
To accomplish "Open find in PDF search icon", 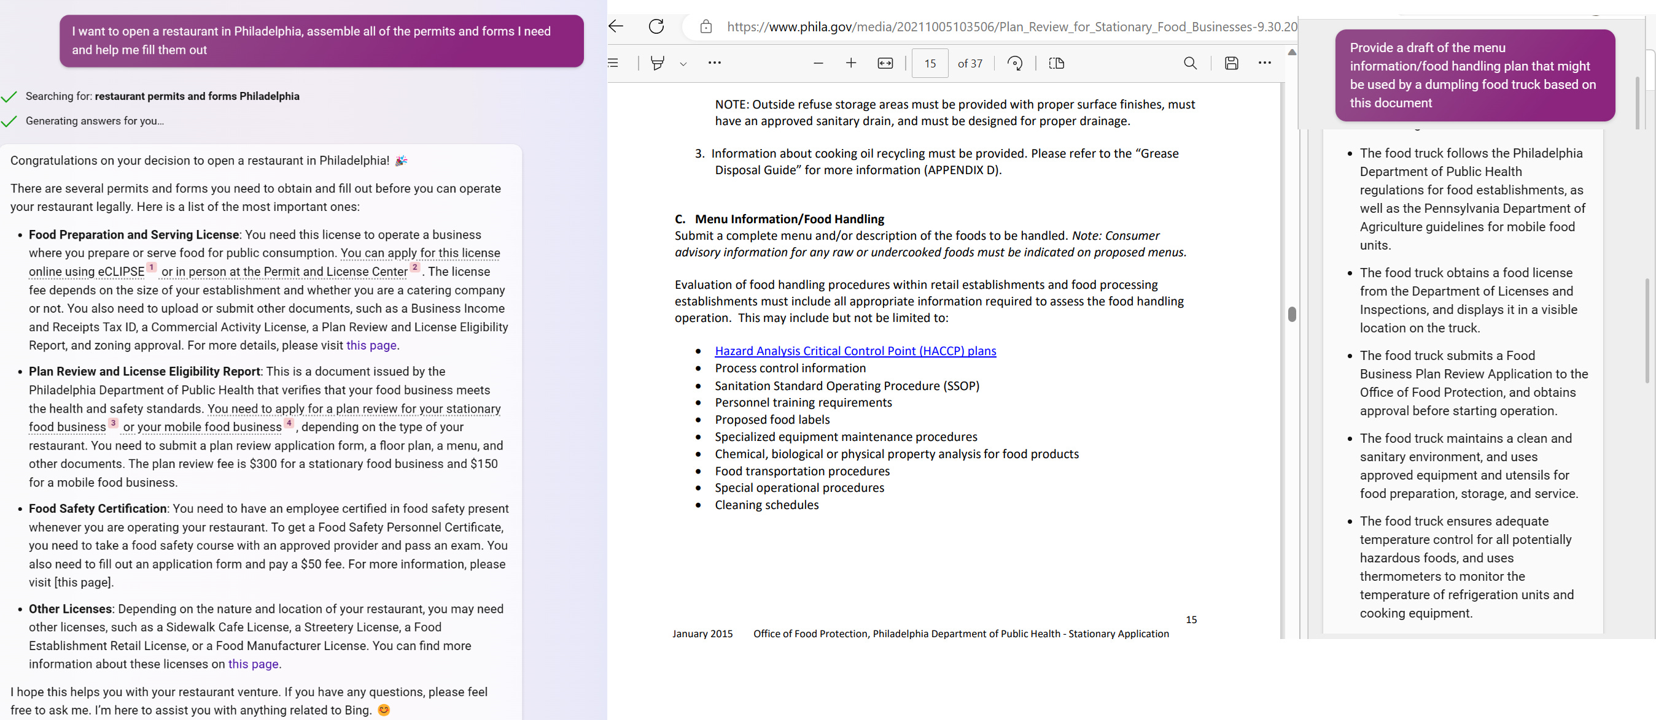I will coord(1190,63).
